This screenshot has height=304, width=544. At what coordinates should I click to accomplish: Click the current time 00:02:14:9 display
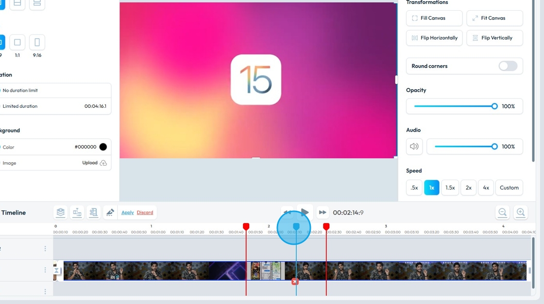pyautogui.click(x=348, y=212)
